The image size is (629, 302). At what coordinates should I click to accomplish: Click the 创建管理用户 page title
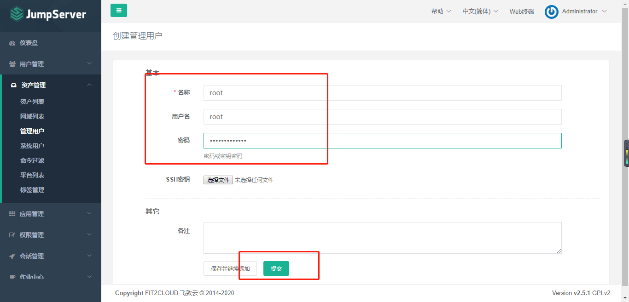click(138, 36)
